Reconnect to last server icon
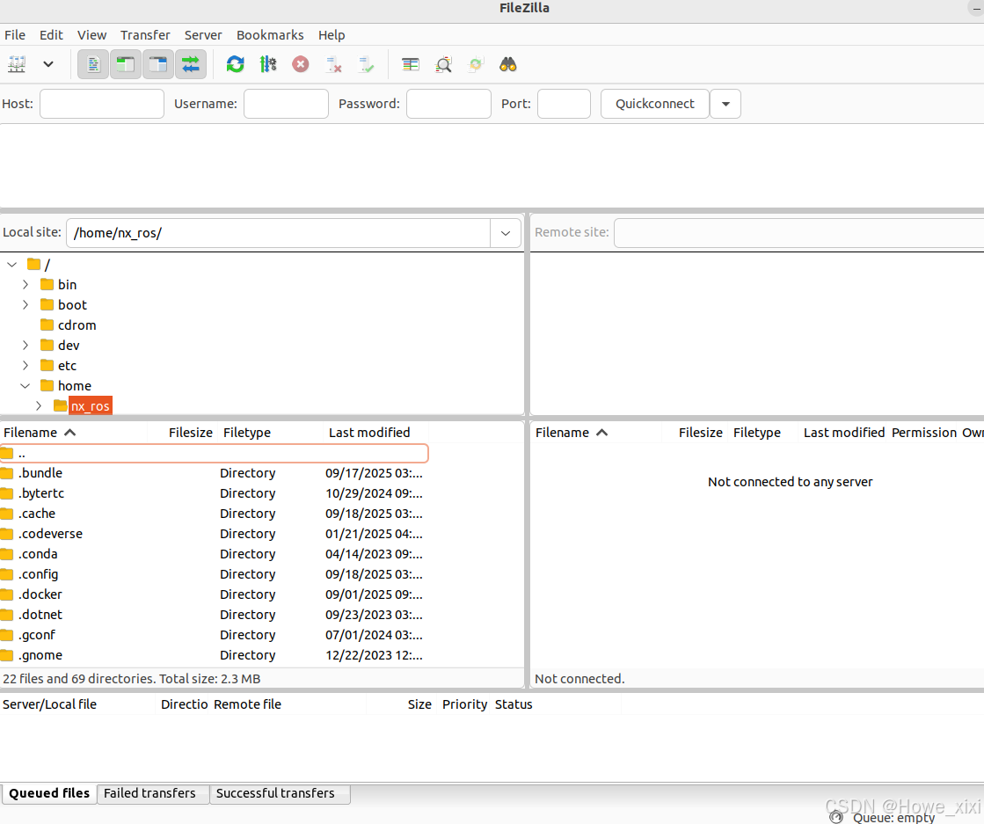 366,64
